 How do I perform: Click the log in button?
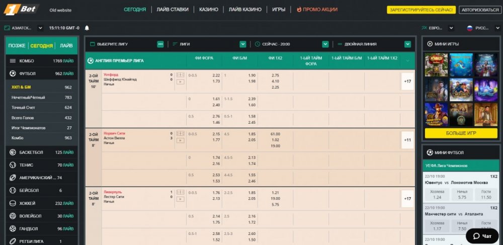480,10
